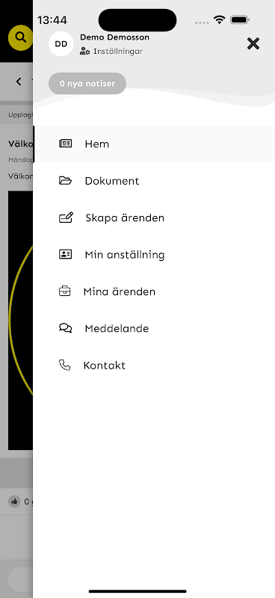Select Dokument in the menu
The height and width of the screenshot is (598, 275).
point(154,181)
